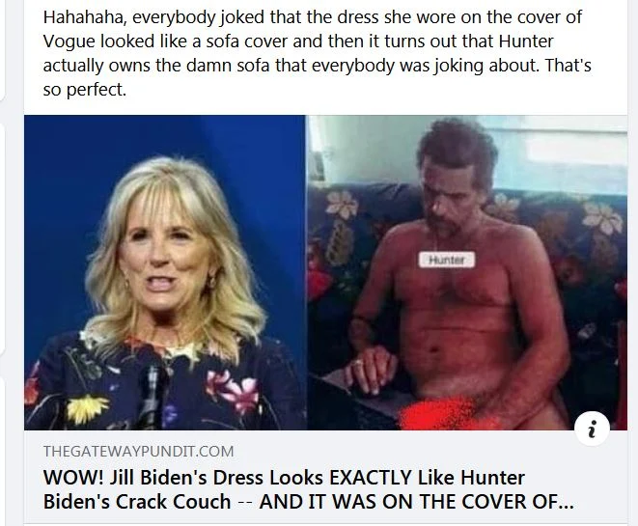
Task: Click "so perfect." at end of post
Action: tap(85, 90)
